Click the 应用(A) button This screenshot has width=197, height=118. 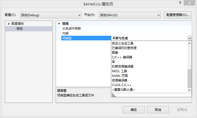[x=182, y=110]
